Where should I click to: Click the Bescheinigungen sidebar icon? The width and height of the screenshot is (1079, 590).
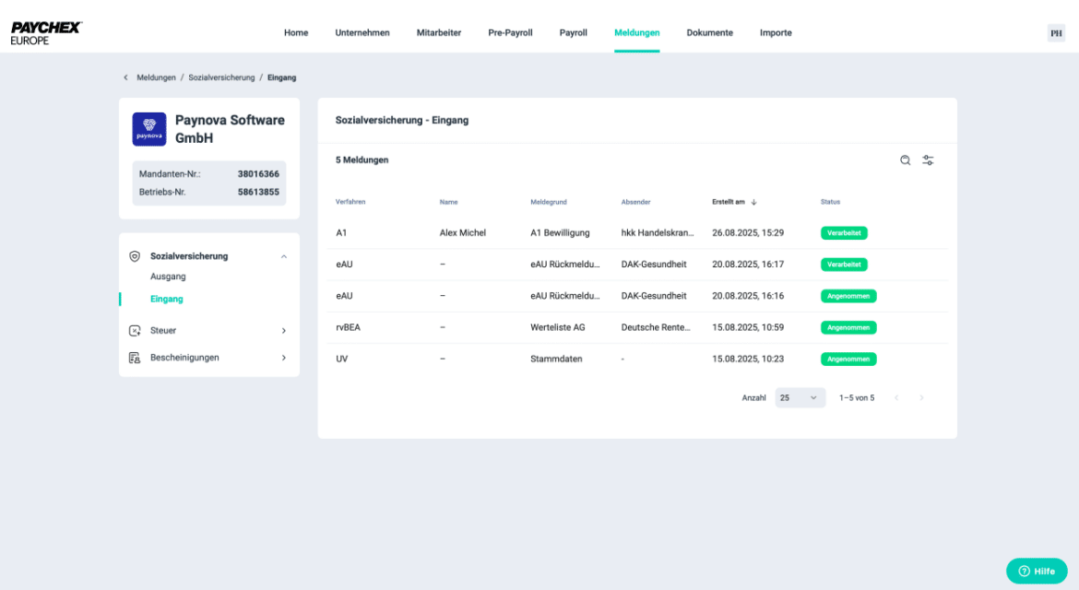135,358
